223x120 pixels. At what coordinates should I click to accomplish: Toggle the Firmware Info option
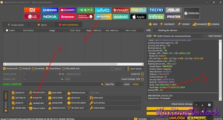point(10,68)
